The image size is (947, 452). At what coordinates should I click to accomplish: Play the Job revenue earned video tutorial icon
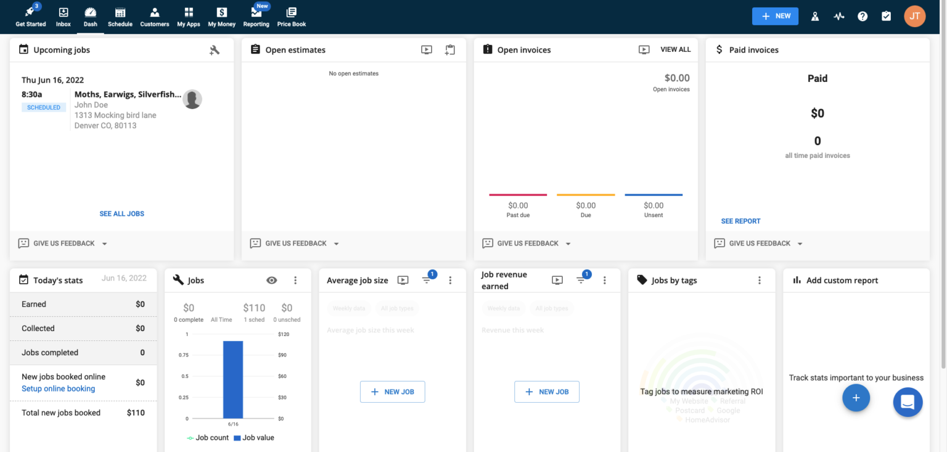pos(557,280)
